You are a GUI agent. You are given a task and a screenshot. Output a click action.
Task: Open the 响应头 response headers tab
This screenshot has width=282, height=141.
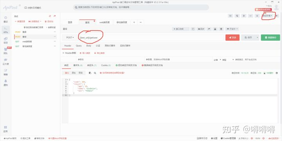pyautogui.click(x=92, y=65)
